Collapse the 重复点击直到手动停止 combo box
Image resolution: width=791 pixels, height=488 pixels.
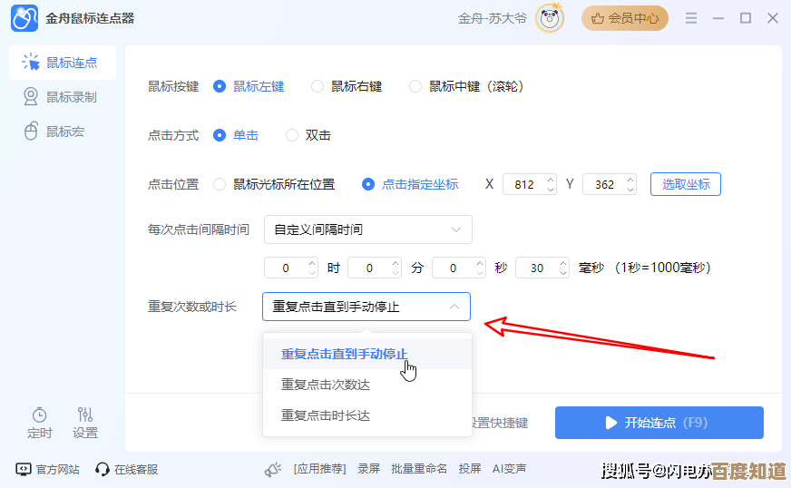point(366,307)
